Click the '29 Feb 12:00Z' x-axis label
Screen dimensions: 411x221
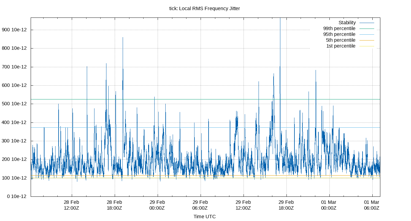[x=243, y=205]
